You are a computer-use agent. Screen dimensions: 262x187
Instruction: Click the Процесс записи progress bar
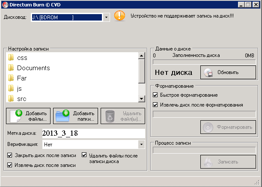204,150
